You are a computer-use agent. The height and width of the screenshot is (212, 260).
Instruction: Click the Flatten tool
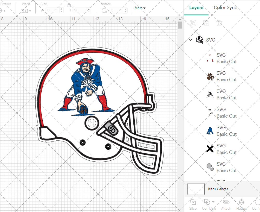tap(242, 205)
